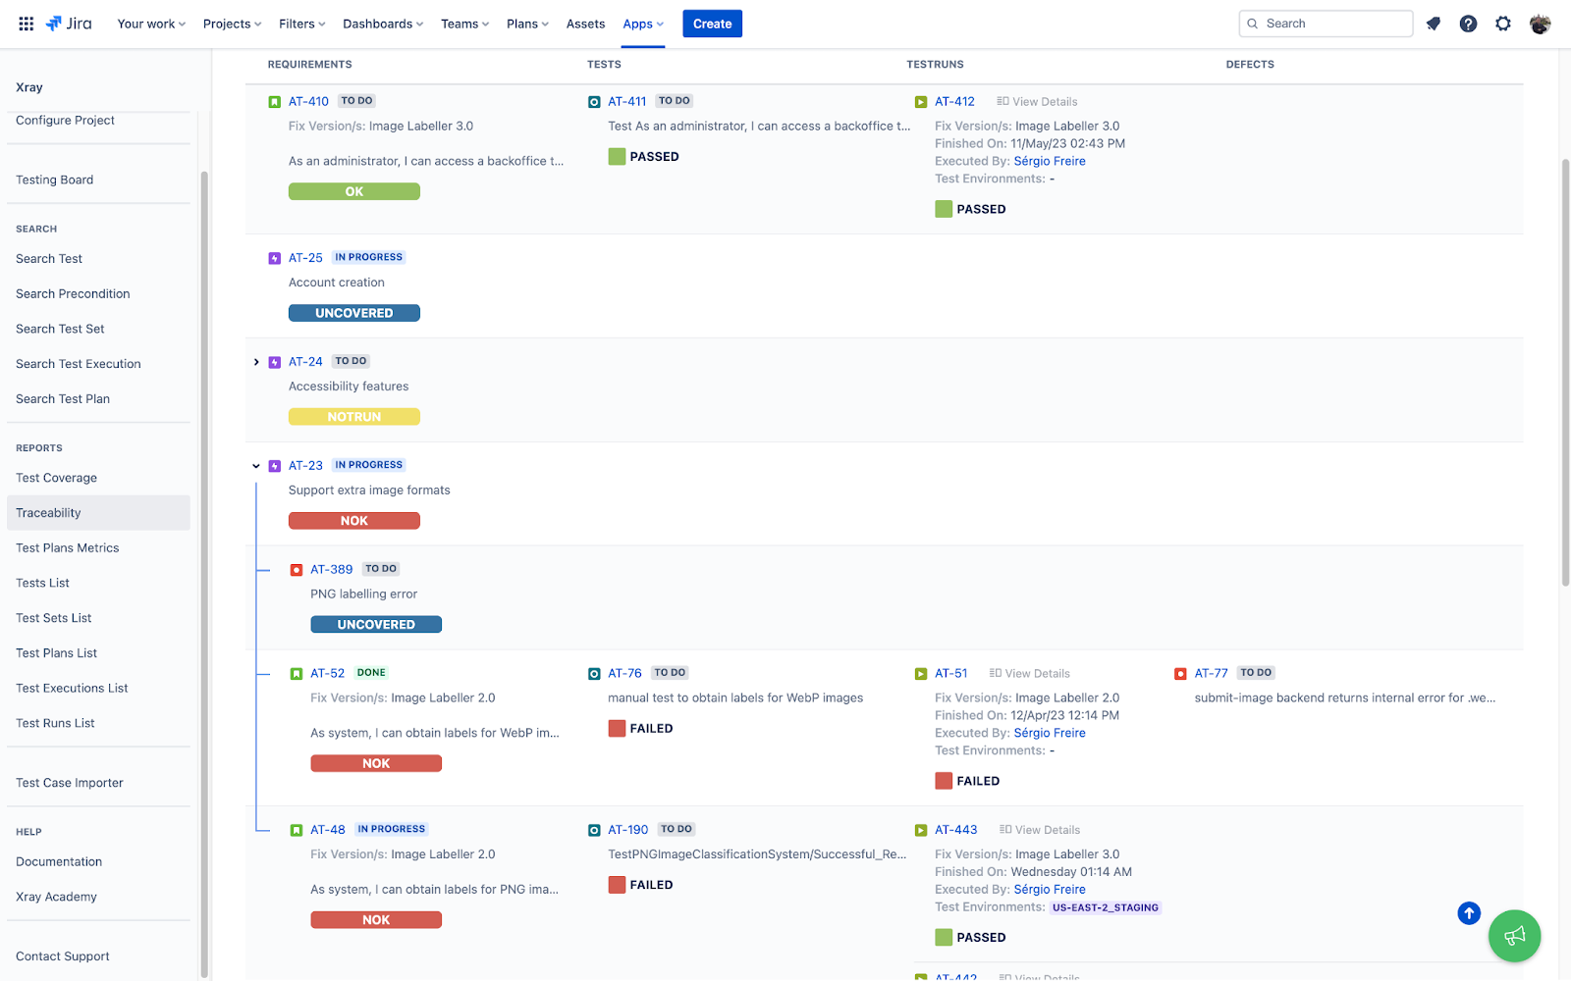The height and width of the screenshot is (981, 1571).
Task: Click the blue scroll-to-top arrow icon
Action: pos(1469,913)
